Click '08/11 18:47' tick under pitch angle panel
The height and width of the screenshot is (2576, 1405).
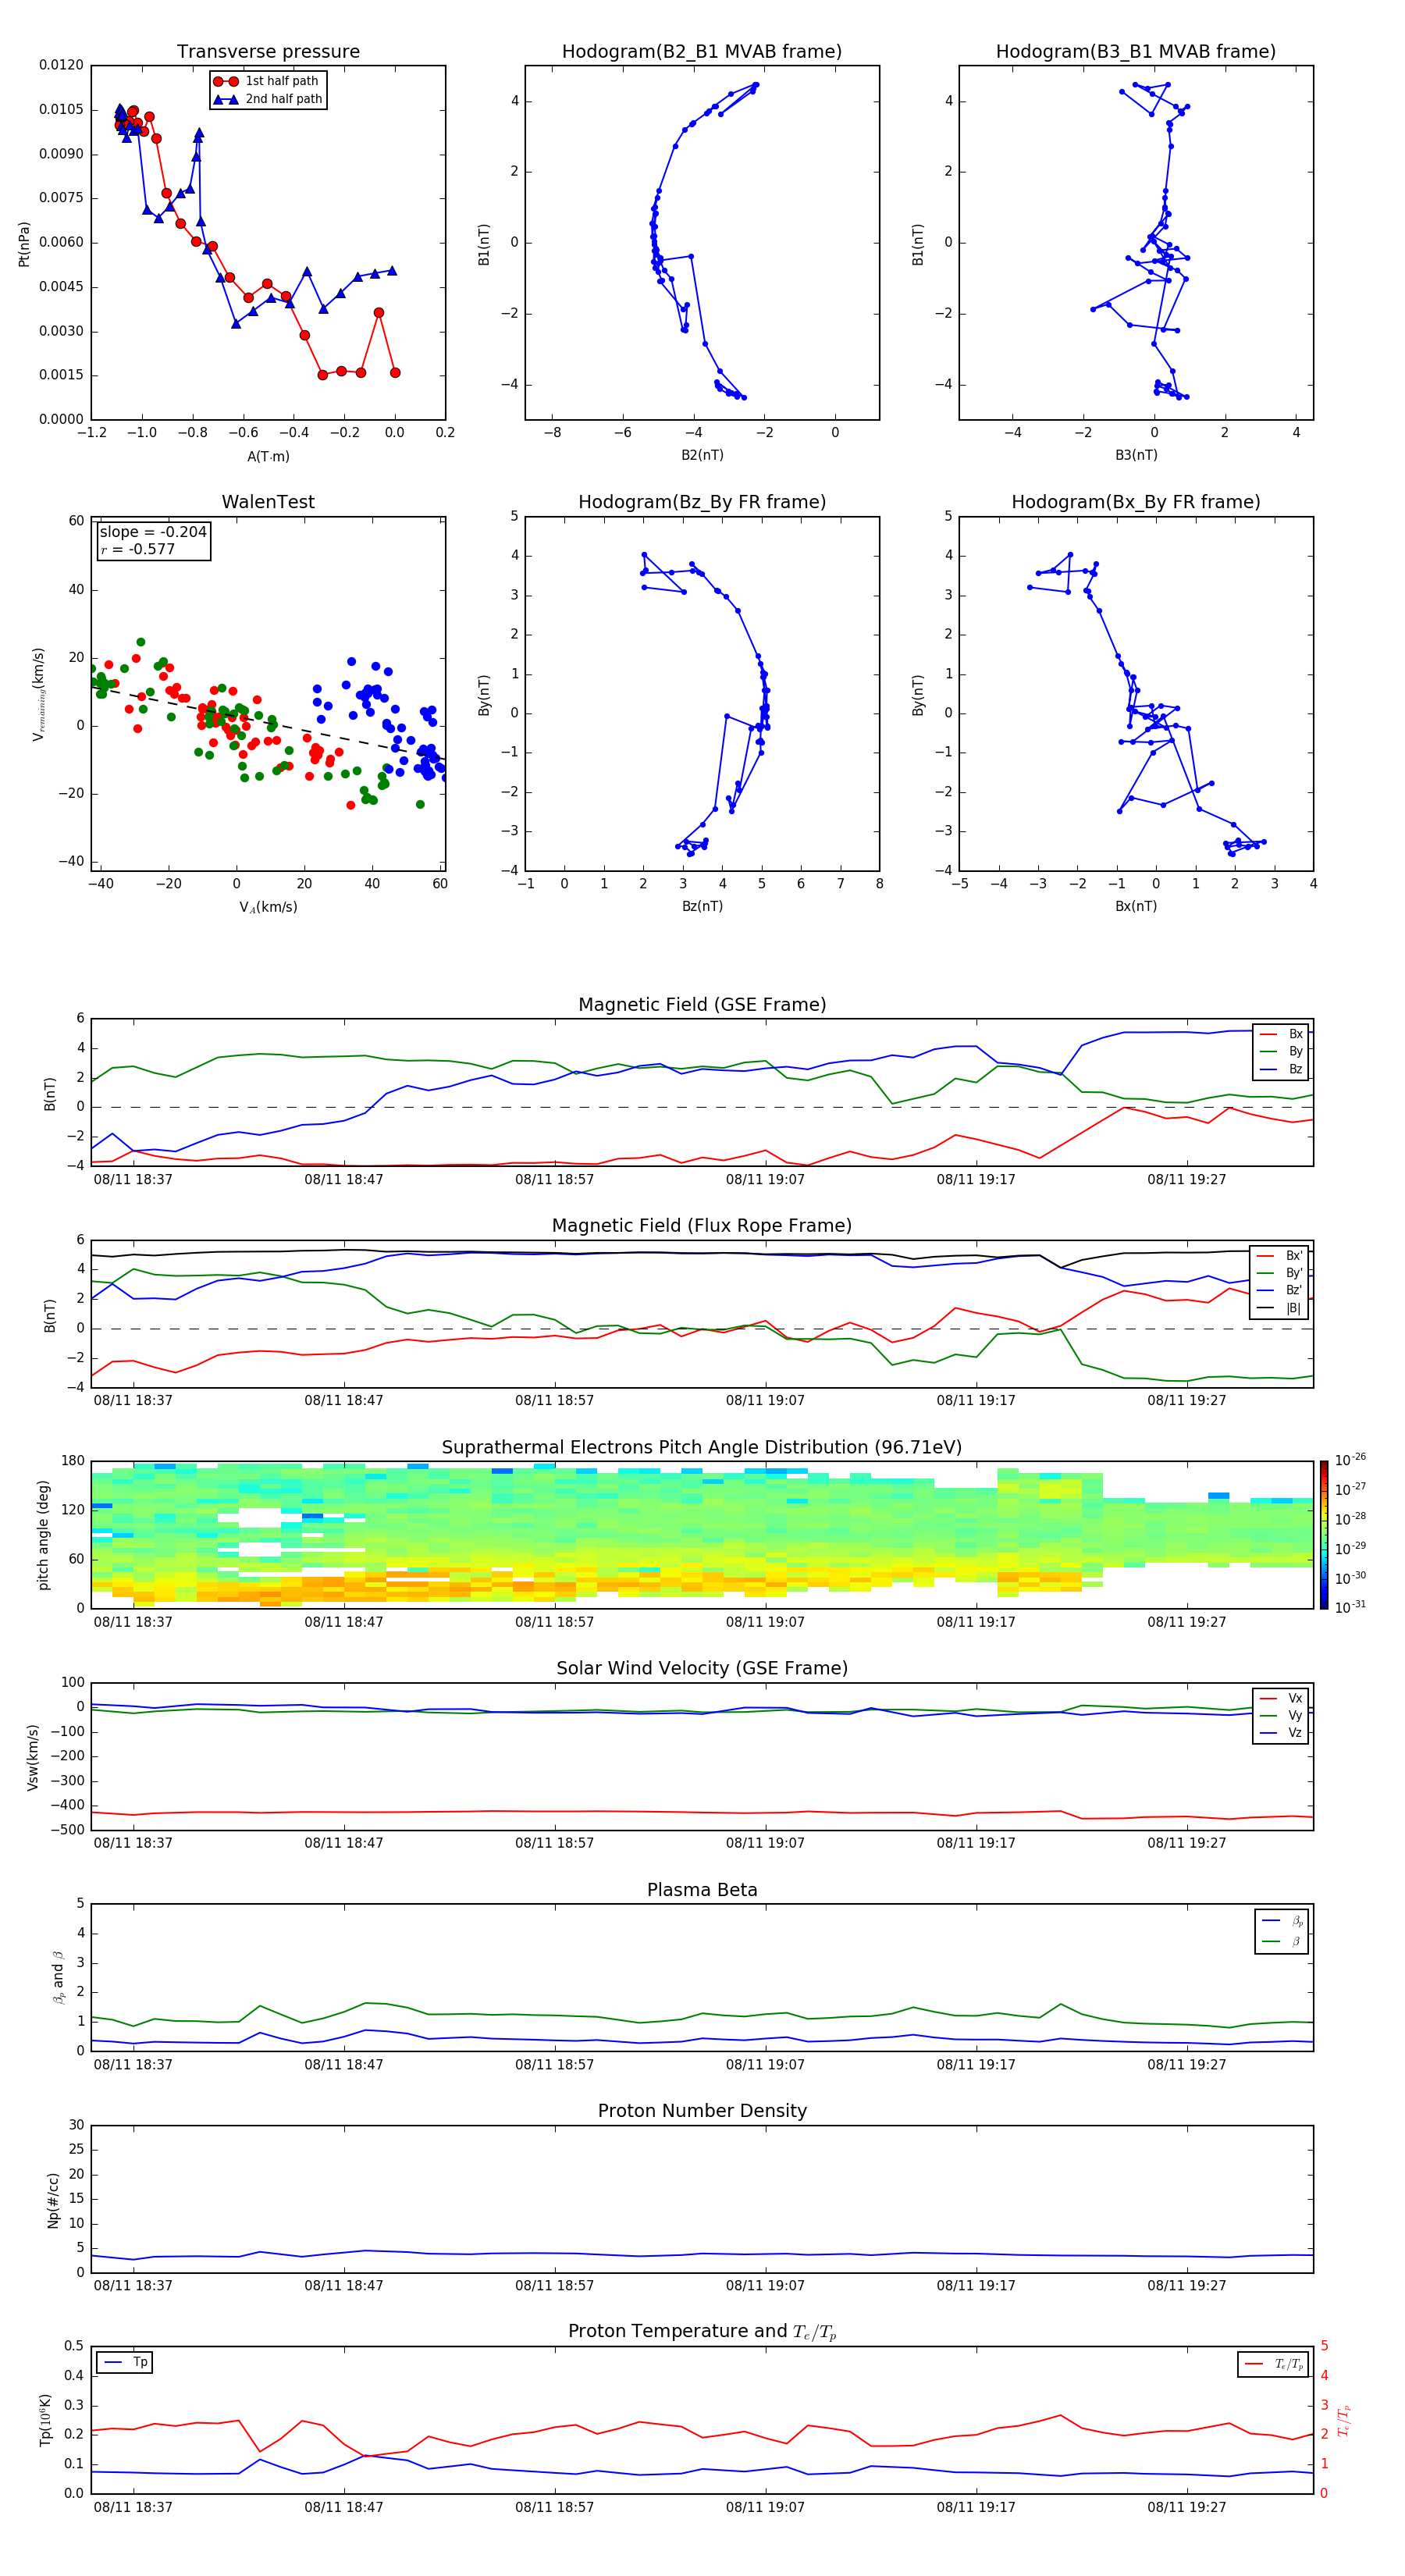[x=343, y=1623]
